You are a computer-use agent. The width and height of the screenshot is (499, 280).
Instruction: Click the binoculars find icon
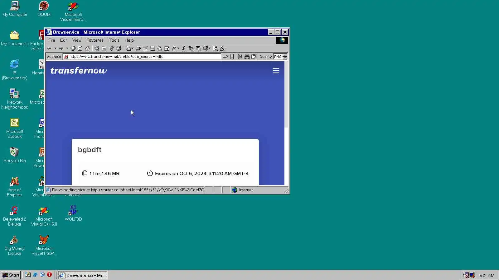pos(247,57)
